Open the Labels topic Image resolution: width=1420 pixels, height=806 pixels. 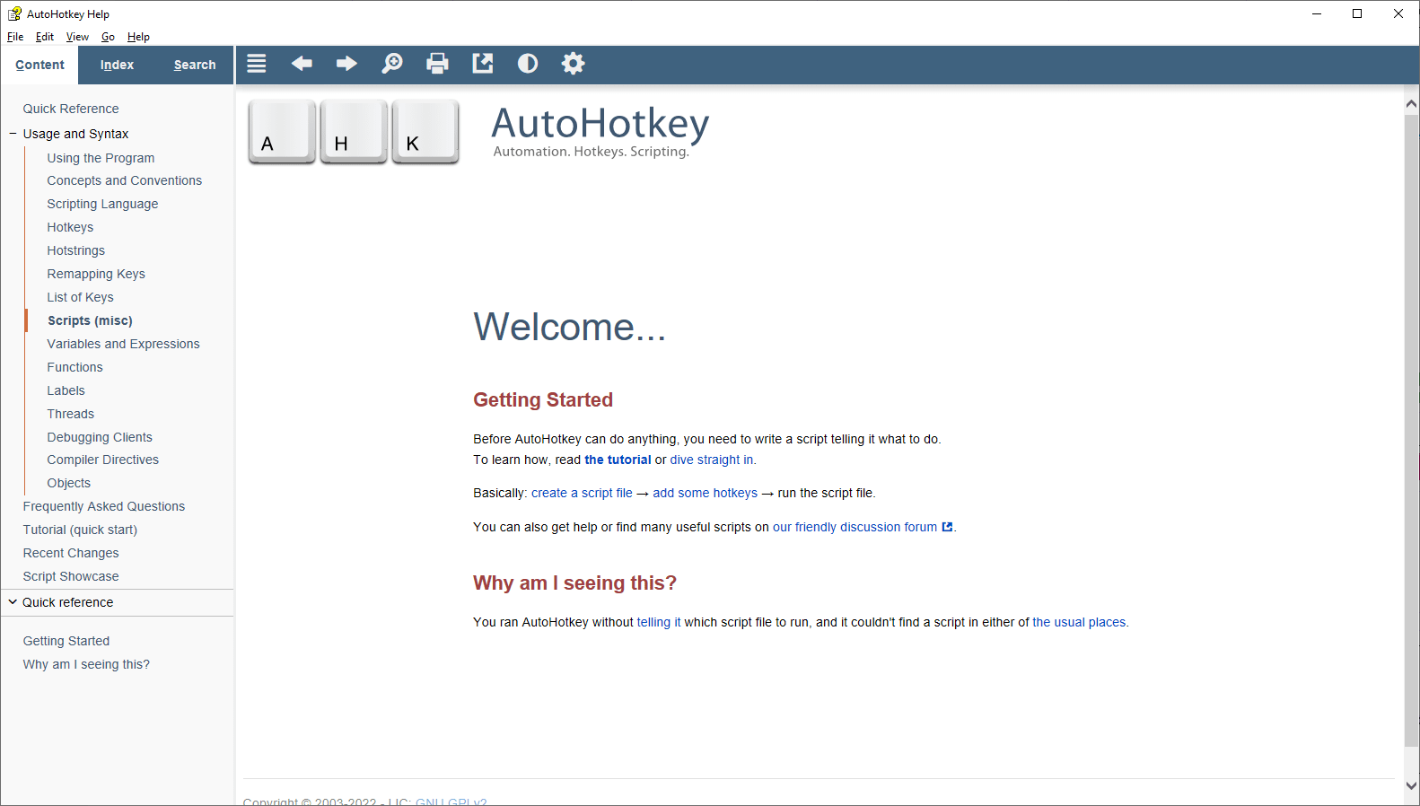point(66,390)
